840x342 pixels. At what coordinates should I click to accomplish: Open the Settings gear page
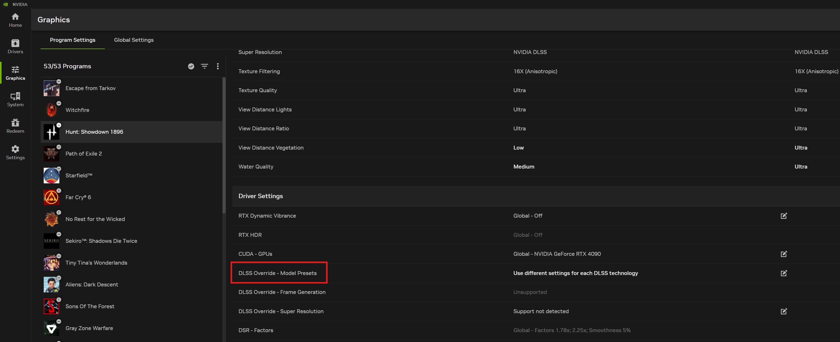(15, 153)
